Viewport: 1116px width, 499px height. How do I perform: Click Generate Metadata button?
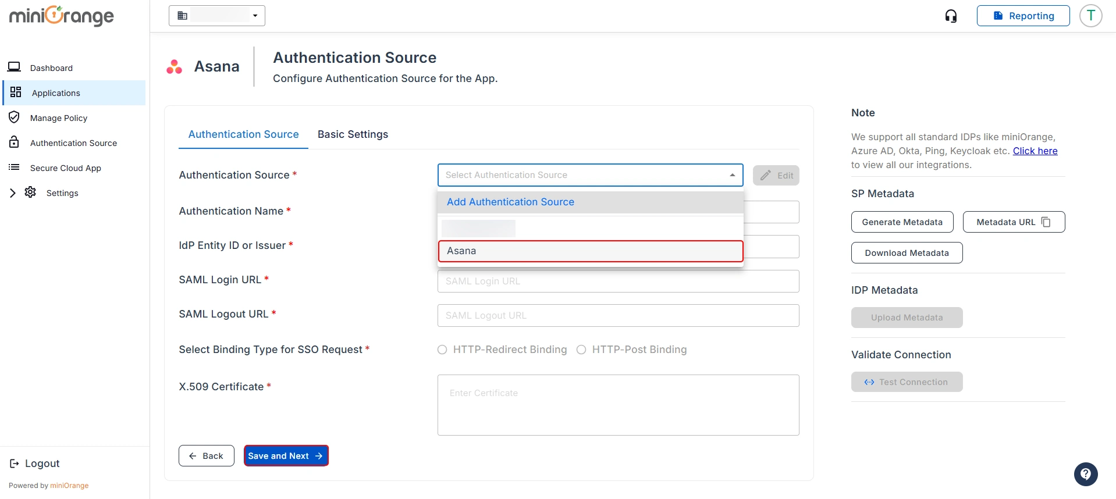pyautogui.click(x=902, y=222)
